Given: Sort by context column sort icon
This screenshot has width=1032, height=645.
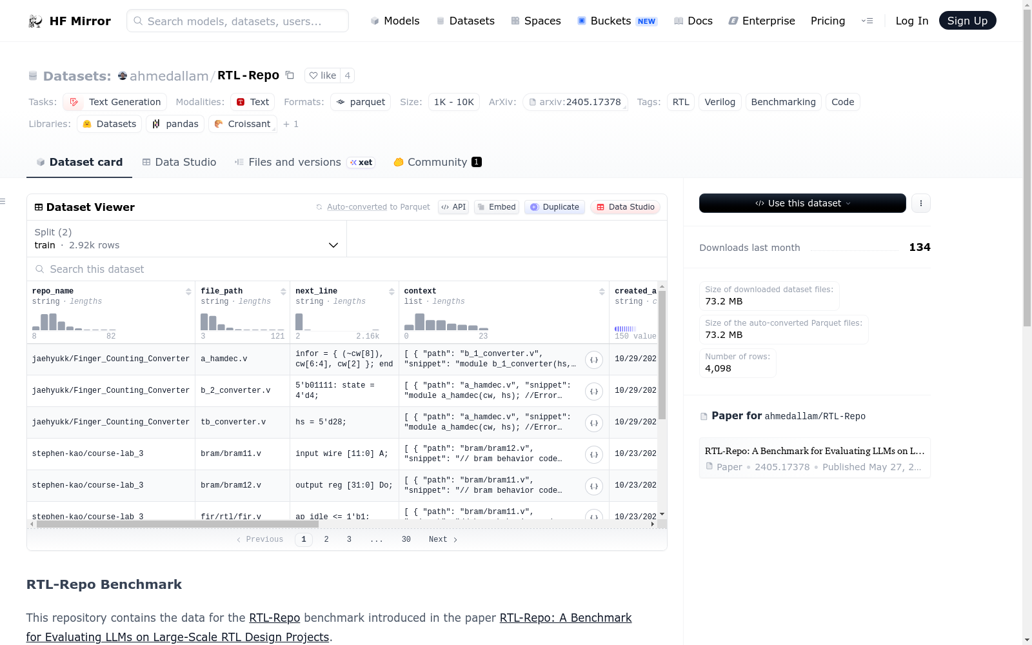Looking at the screenshot, I should click(602, 292).
